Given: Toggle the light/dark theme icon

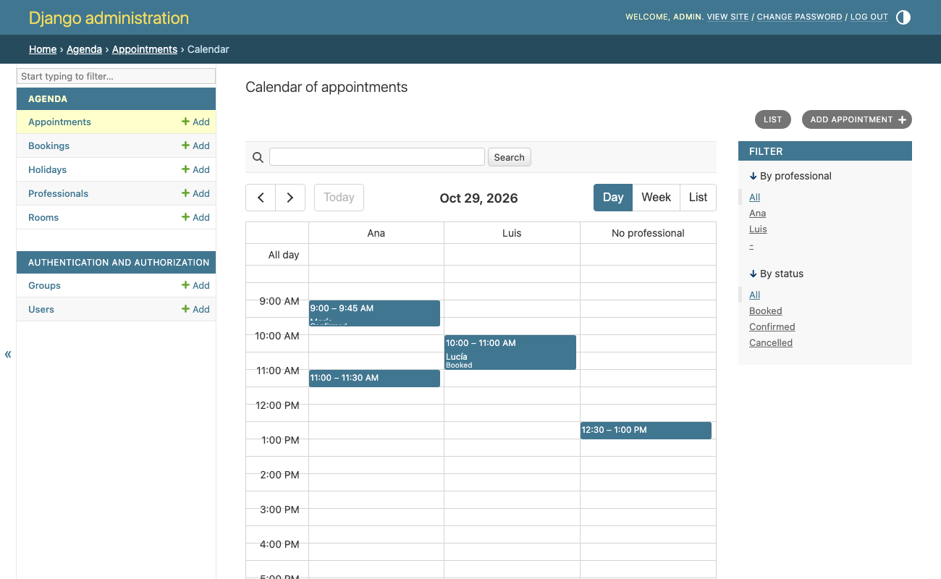Looking at the screenshot, I should [x=903, y=17].
